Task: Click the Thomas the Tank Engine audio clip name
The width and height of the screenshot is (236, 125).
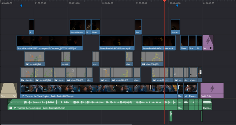Action: pyautogui.click(x=41, y=108)
